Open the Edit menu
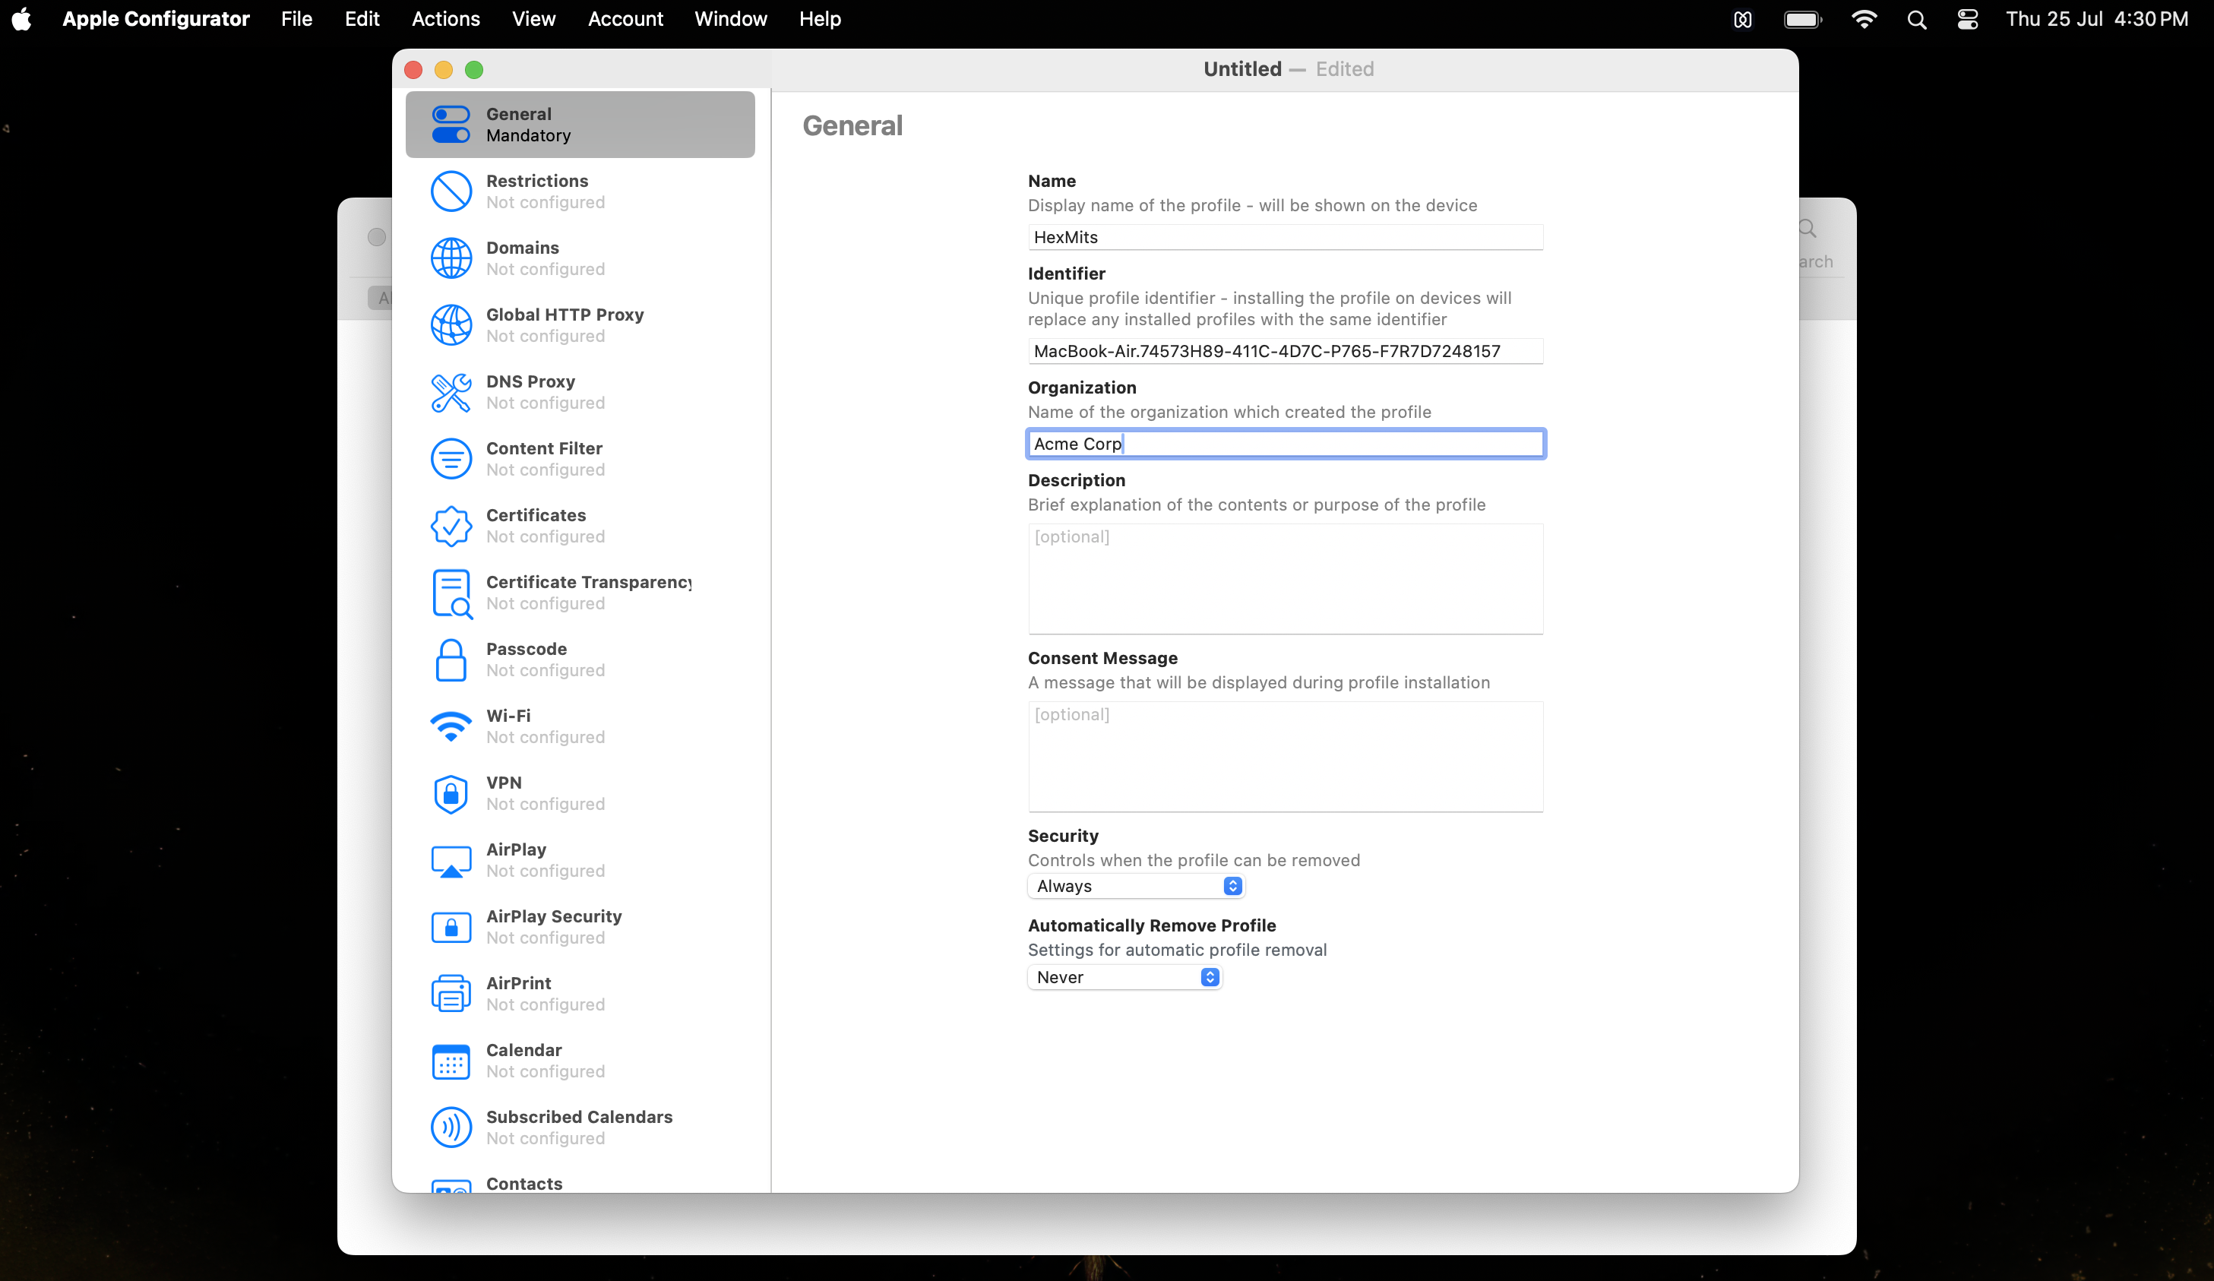The height and width of the screenshot is (1281, 2214). tap(361, 18)
